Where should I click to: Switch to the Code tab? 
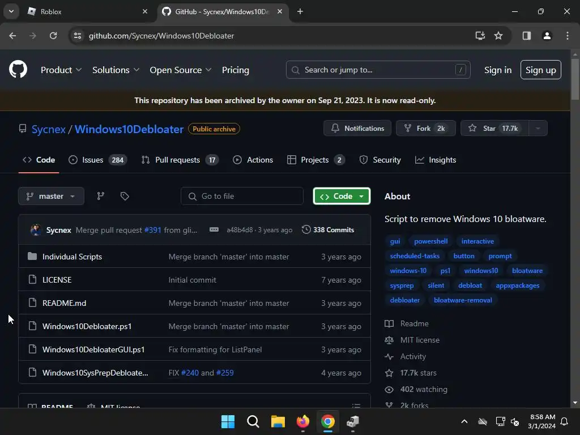[x=39, y=160]
